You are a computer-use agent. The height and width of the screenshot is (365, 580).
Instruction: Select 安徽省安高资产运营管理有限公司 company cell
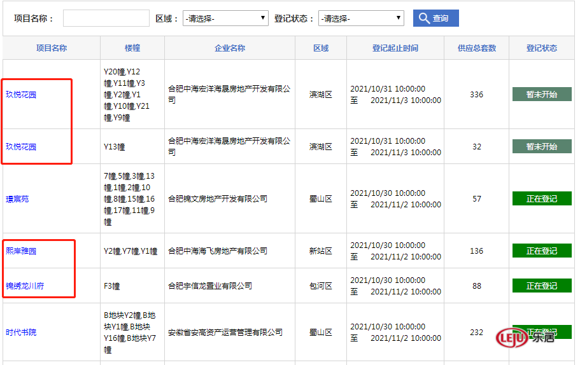(230, 333)
